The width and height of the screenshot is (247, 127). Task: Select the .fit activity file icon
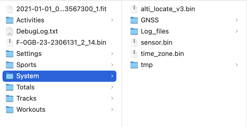pyautogui.click(x=10, y=9)
